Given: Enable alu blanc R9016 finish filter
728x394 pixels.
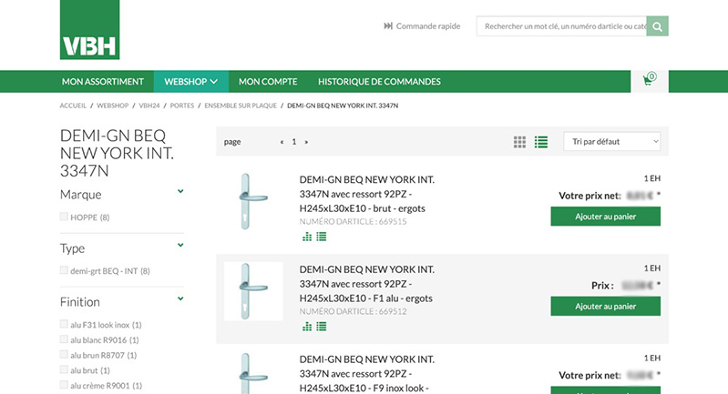Looking at the screenshot, I should click(x=64, y=339).
